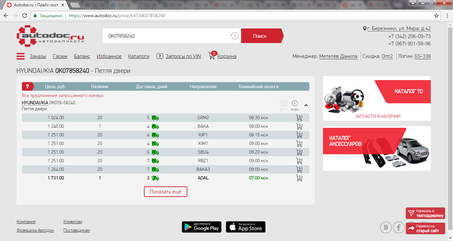Viewport: 453px width, 241px height.
Task: Open part photo camera icon
Action: [x=284, y=103]
